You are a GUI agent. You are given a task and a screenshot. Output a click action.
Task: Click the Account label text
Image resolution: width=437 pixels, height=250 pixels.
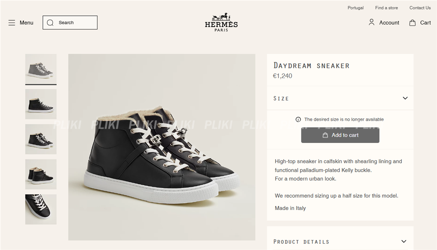(x=389, y=23)
